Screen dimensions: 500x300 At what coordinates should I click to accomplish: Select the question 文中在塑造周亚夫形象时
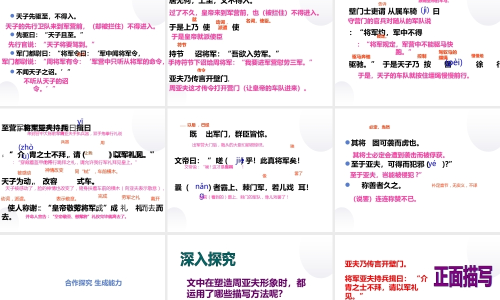click(x=246, y=288)
